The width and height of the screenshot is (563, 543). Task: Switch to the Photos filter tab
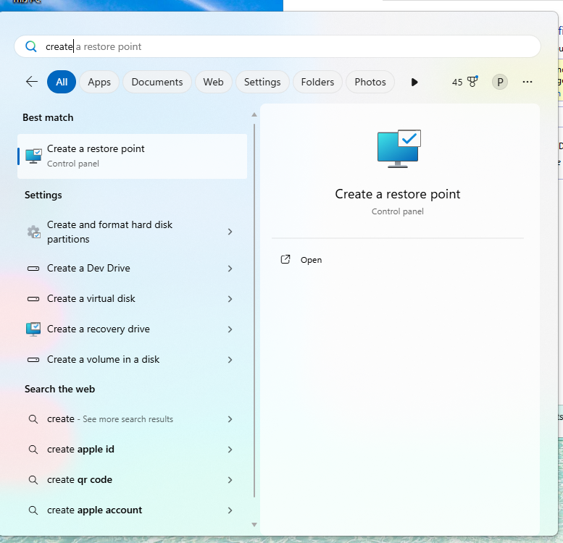(x=370, y=82)
